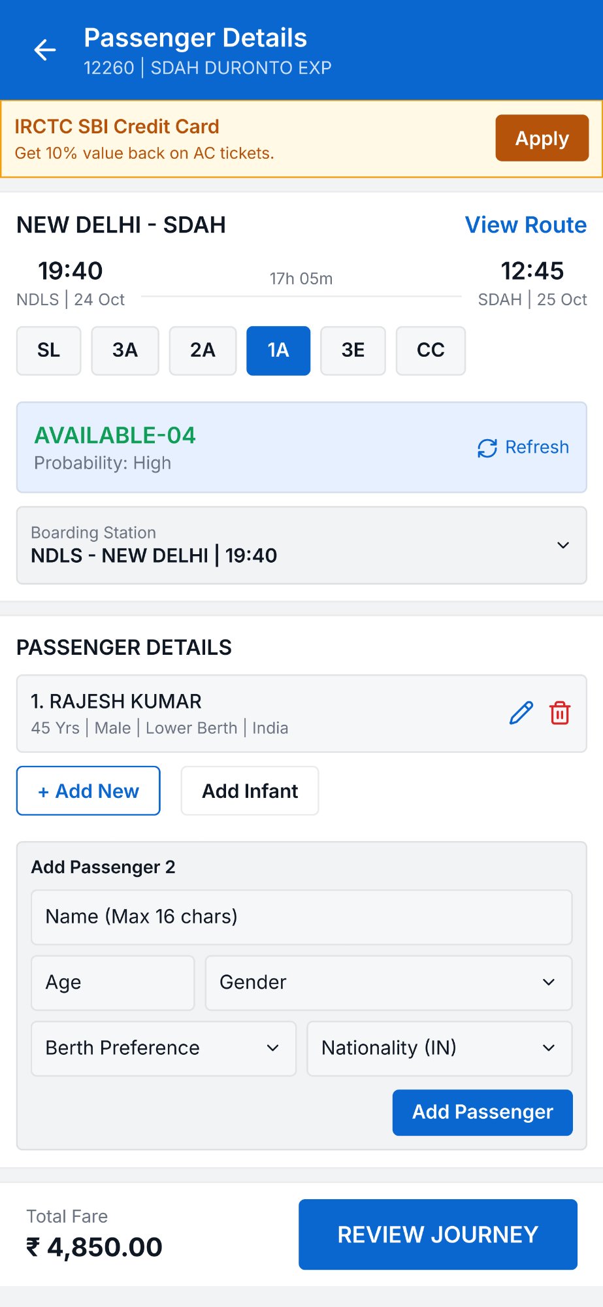This screenshot has width=603, height=1307.
Task: Open the Berth Preference dropdown
Action: (x=163, y=1048)
